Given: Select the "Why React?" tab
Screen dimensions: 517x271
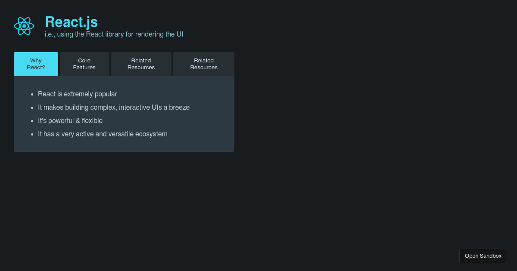Looking at the screenshot, I should point(36,64).
